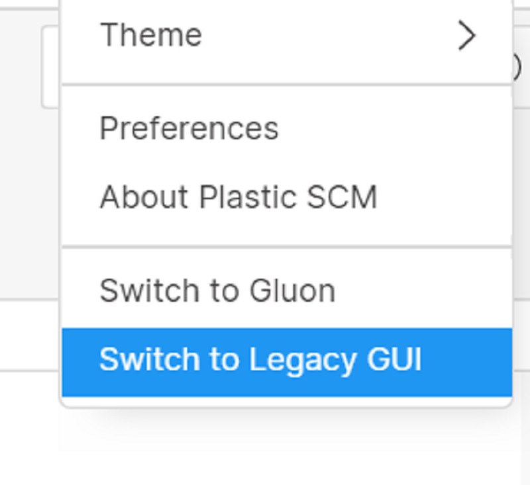Screen dimensions: 530x485
Task: Select the About entry below Preferences
Action: (x=238, y=197)
